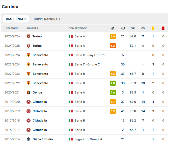
Task: Click the %P column header
Action: [x=133, y=28]
